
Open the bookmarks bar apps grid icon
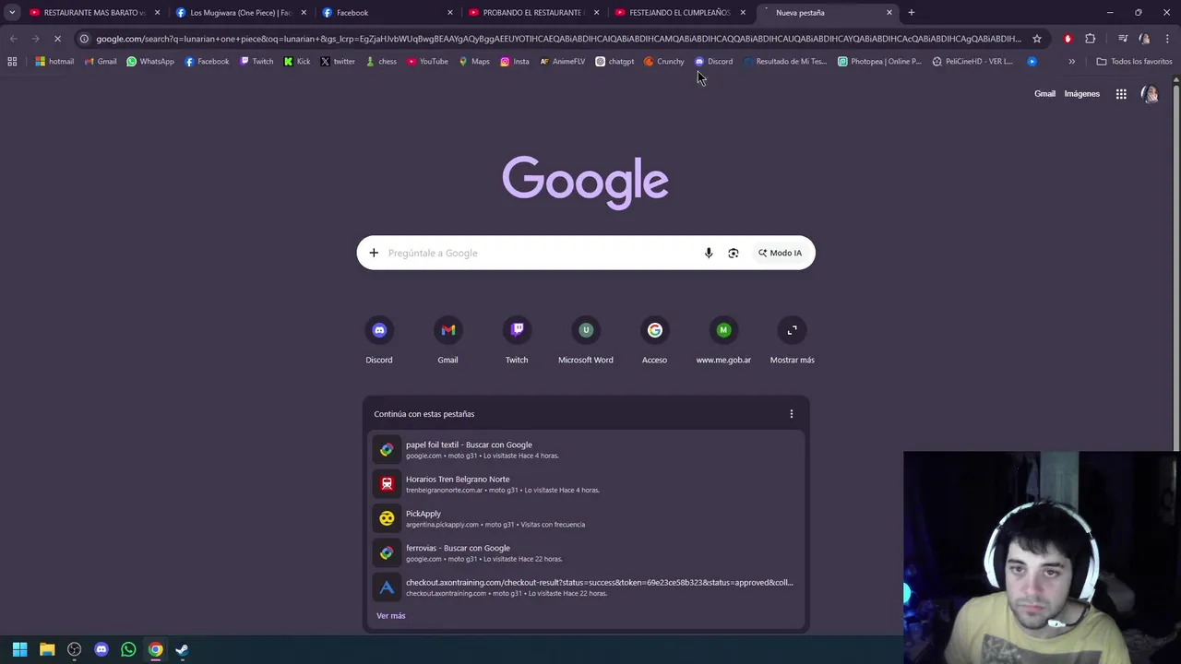(12, 62)
